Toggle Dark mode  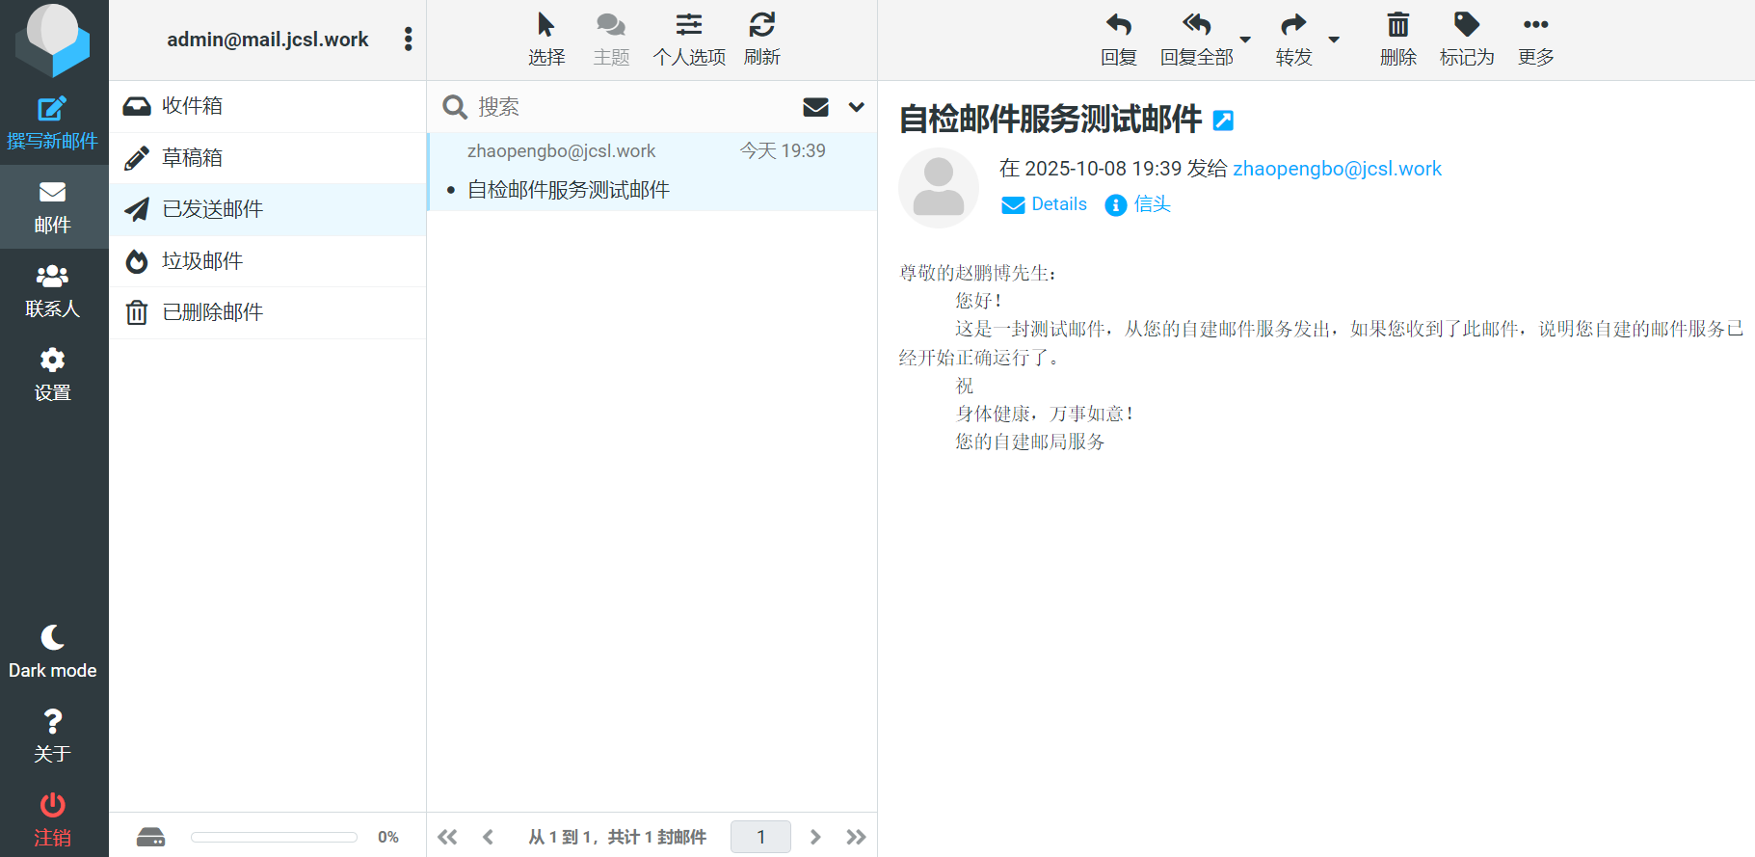52,651
